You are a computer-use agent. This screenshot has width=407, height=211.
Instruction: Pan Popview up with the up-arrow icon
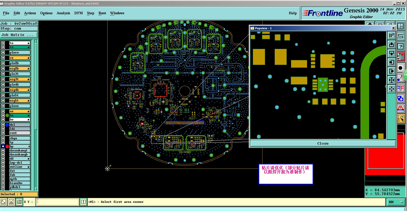(x=391, y=45)
